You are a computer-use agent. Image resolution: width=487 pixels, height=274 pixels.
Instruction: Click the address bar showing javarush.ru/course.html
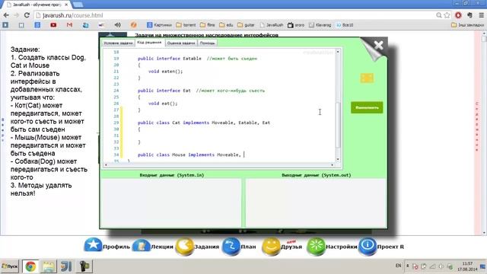pos(233,15)
